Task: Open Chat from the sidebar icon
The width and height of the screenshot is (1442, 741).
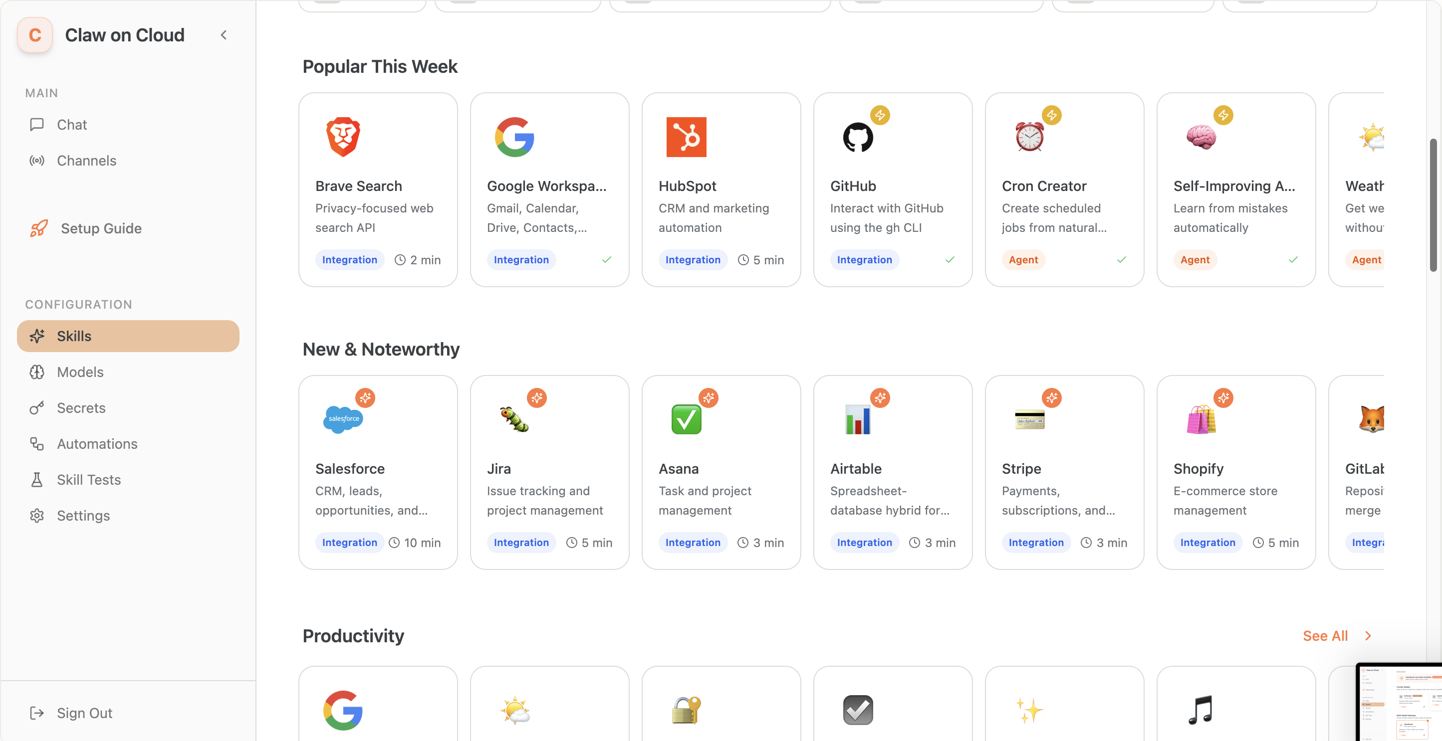Action: 37,125
